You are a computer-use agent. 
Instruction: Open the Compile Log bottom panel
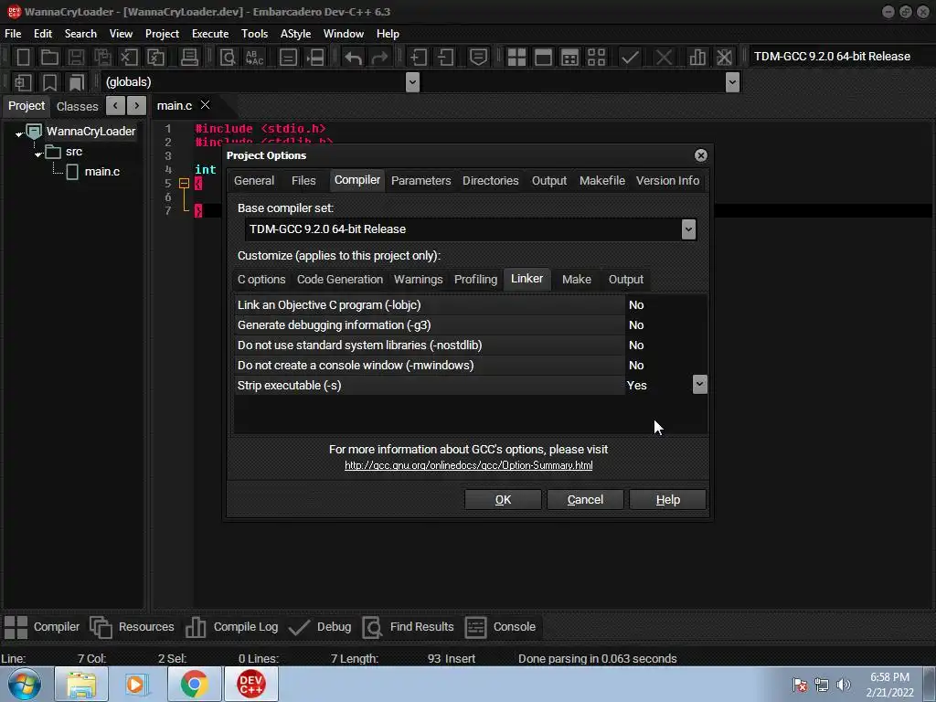pyautogui.click(x=231, y=627)
